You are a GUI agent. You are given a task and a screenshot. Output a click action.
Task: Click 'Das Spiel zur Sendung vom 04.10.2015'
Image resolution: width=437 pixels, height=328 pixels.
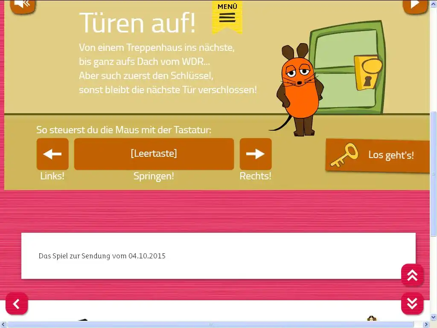click(102, 256)
